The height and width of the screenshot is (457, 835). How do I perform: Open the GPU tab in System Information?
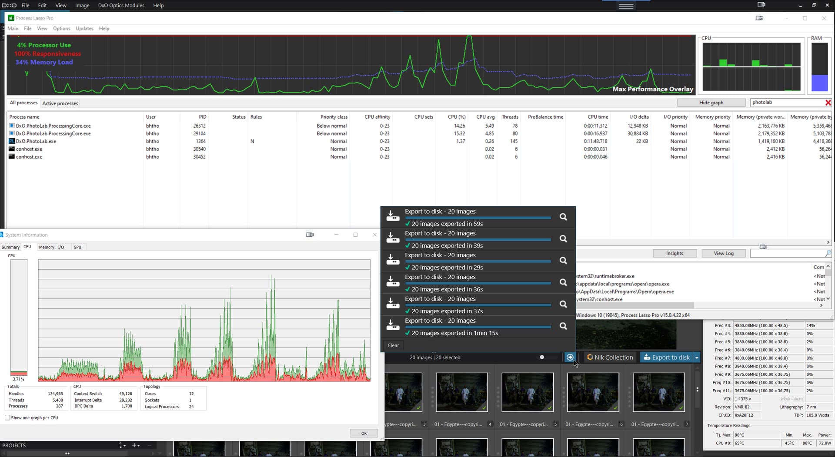[x=77, y=247]
